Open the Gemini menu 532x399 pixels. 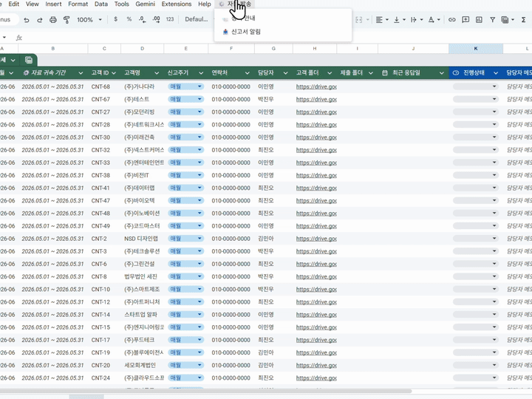click(x=146, y=4)
